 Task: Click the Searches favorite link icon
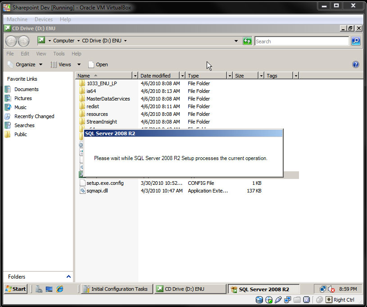[x=8, y=125]
